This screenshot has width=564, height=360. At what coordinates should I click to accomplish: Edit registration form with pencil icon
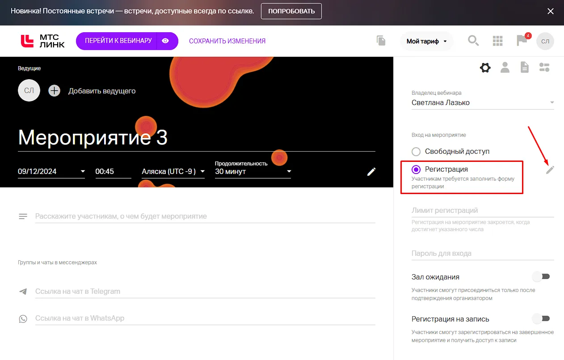point(550,170)
